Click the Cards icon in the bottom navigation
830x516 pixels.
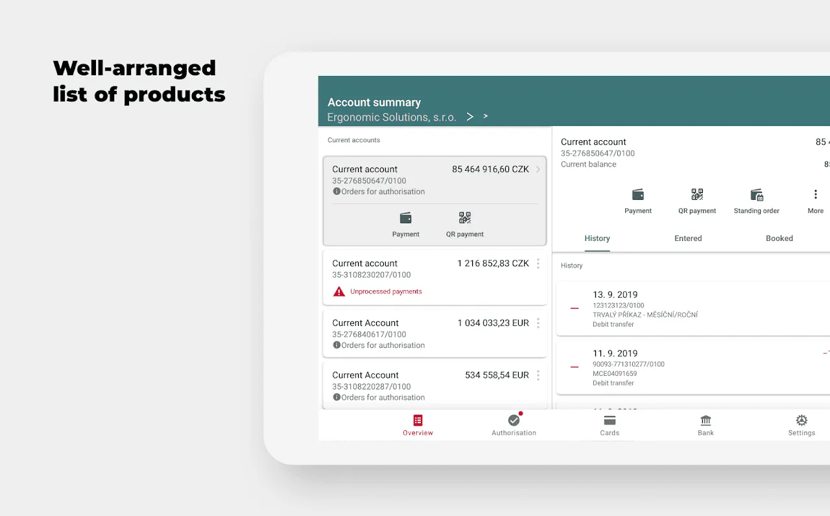[x=610, y=421]
